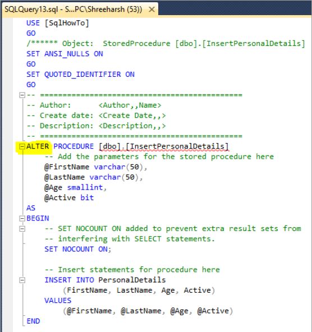Collapse the INSERT INTO statement region
This screenshot has width=312, height=332.
point(22,280)
